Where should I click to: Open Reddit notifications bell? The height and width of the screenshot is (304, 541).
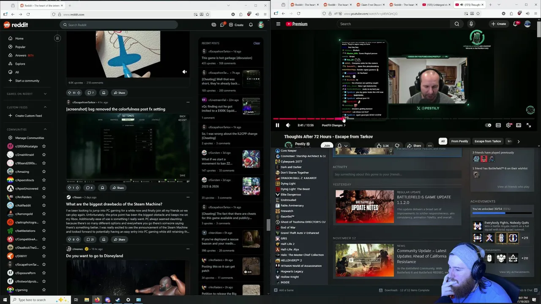coord(251,25)
